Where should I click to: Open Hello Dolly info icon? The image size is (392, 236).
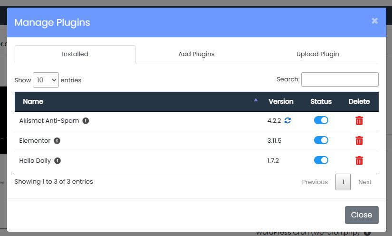(57, 161)
